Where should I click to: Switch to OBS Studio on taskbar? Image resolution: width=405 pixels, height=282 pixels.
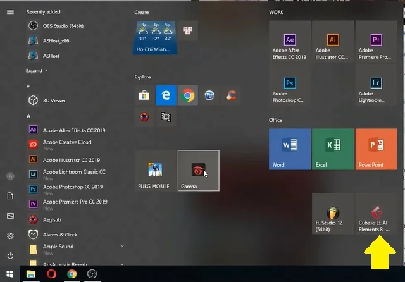(x=92, y=274)
